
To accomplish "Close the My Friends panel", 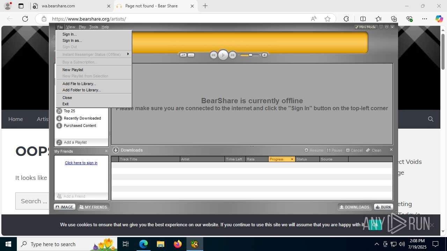I will (x=107, y=151).
